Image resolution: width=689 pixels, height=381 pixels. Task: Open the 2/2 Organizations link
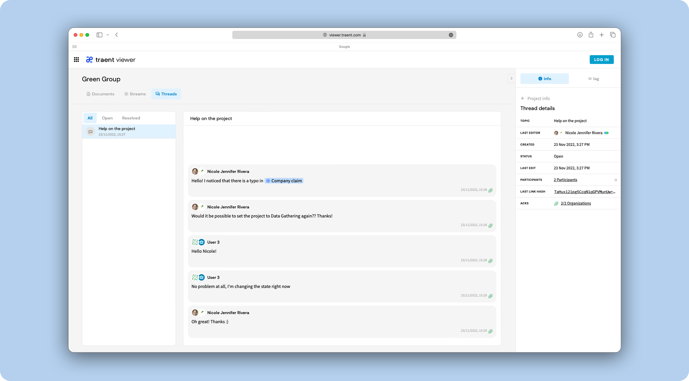pos(576,203)
